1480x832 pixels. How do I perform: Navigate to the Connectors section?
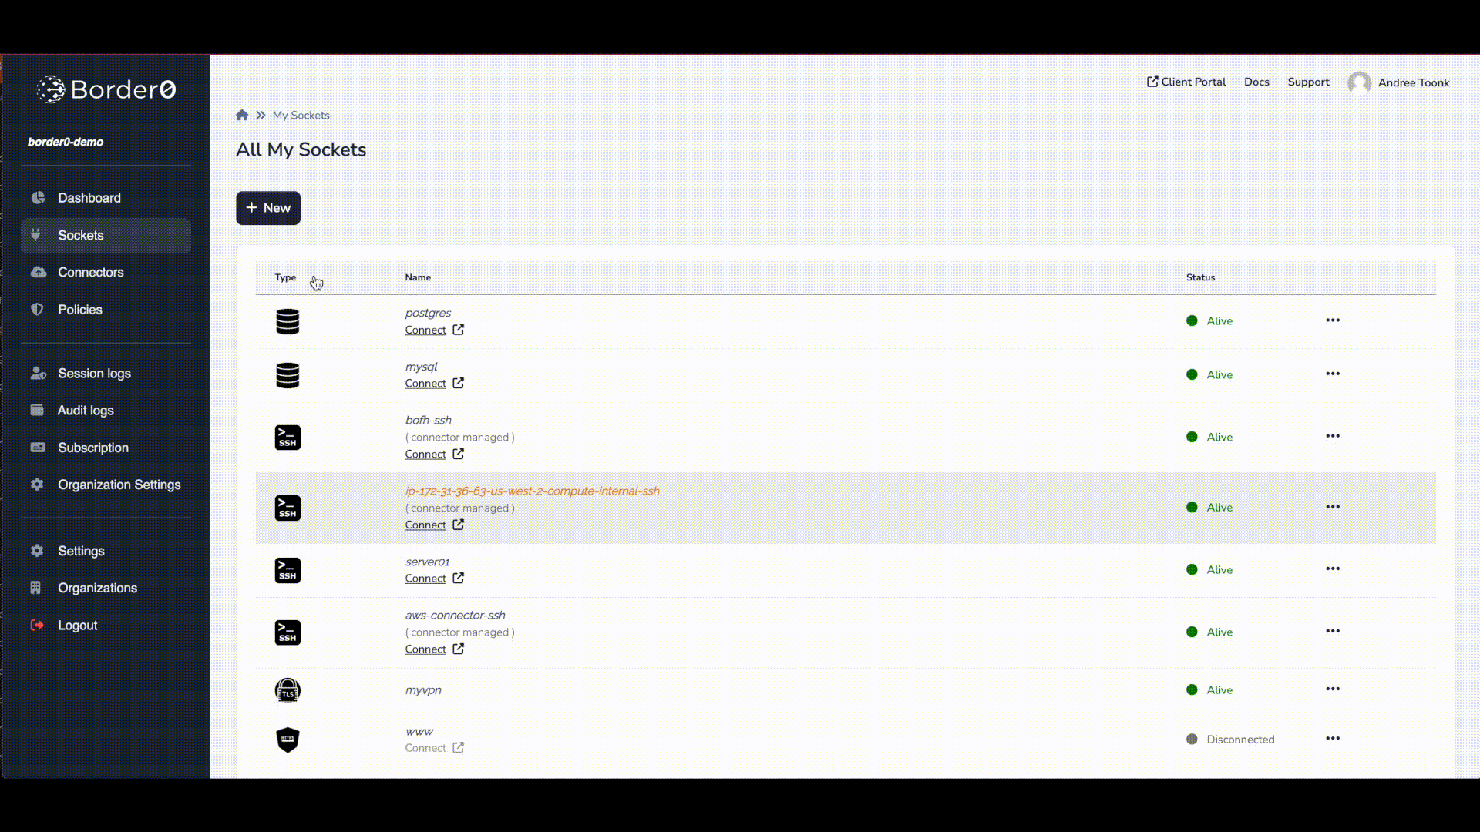pos(90,272)
